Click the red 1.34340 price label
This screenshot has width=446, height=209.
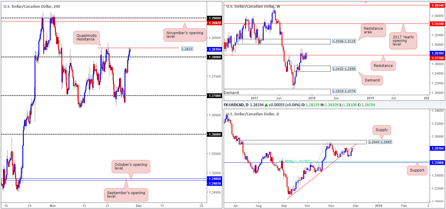point(437,23)
